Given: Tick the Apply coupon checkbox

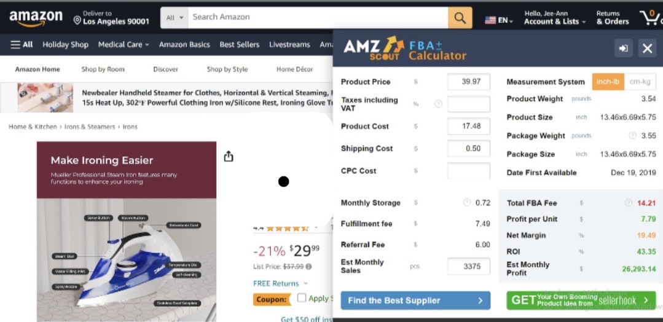Looking at the screenshot, I should (x=302, y=298).
